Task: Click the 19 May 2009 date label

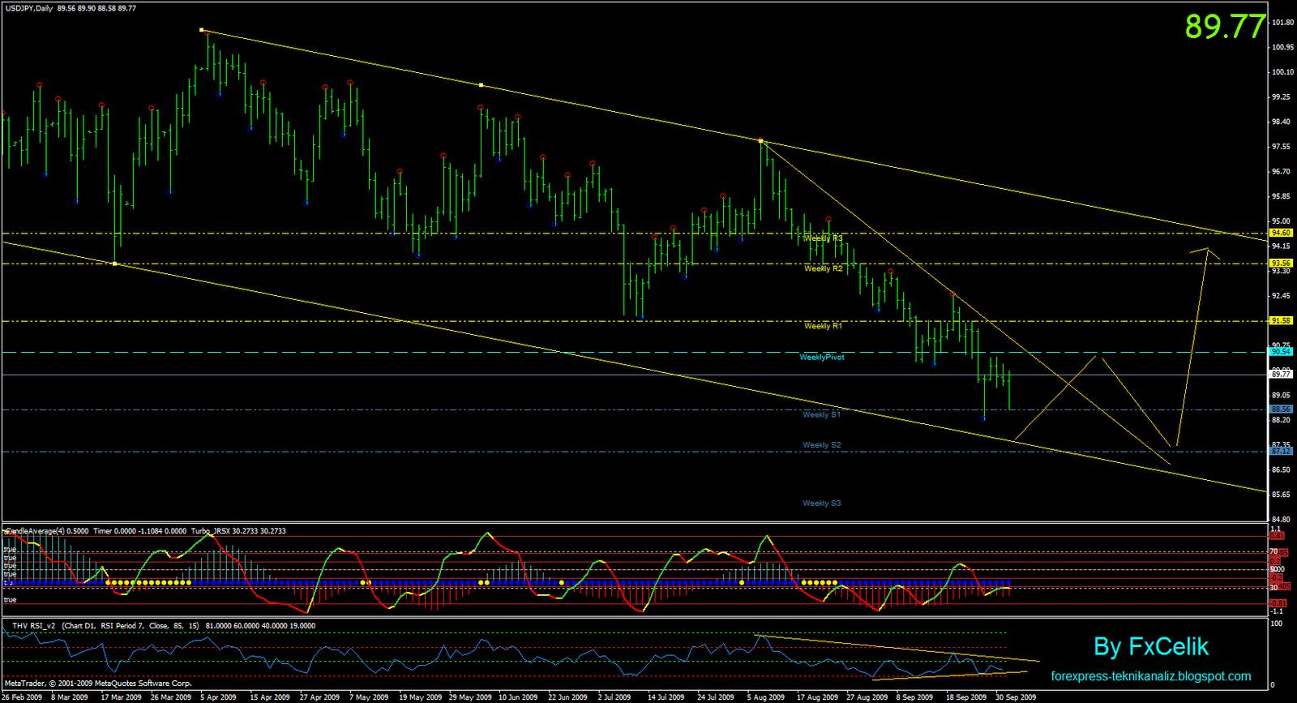Action: click(x=420, y=697)
